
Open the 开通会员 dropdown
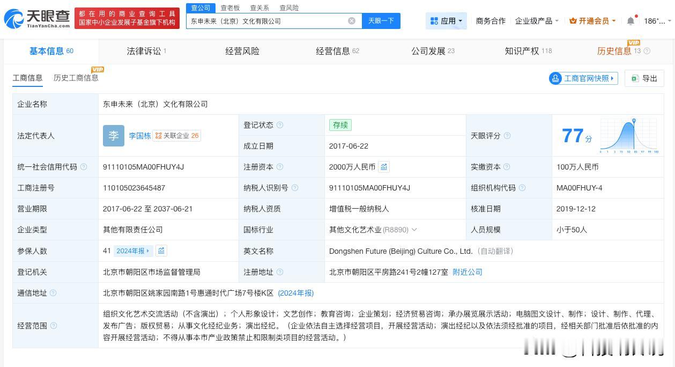pos(584,20)
